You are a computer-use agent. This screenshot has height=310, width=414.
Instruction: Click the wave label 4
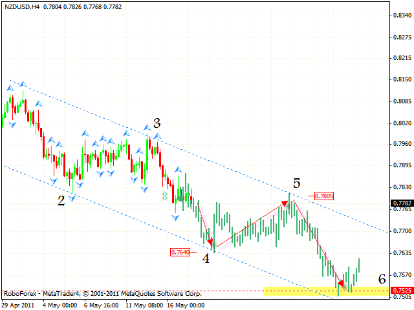point(206,259)
